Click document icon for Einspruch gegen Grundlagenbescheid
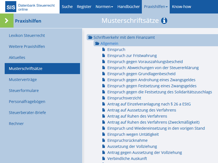 [103, 74]
